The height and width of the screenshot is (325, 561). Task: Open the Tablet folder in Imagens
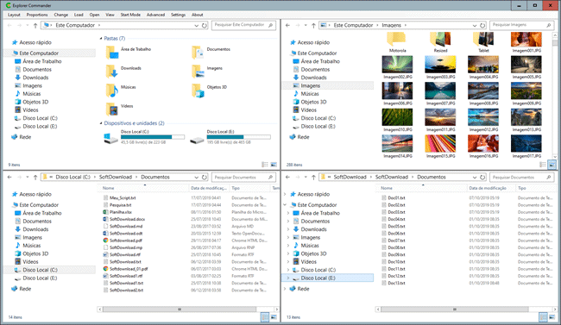[x=483, y=42]
